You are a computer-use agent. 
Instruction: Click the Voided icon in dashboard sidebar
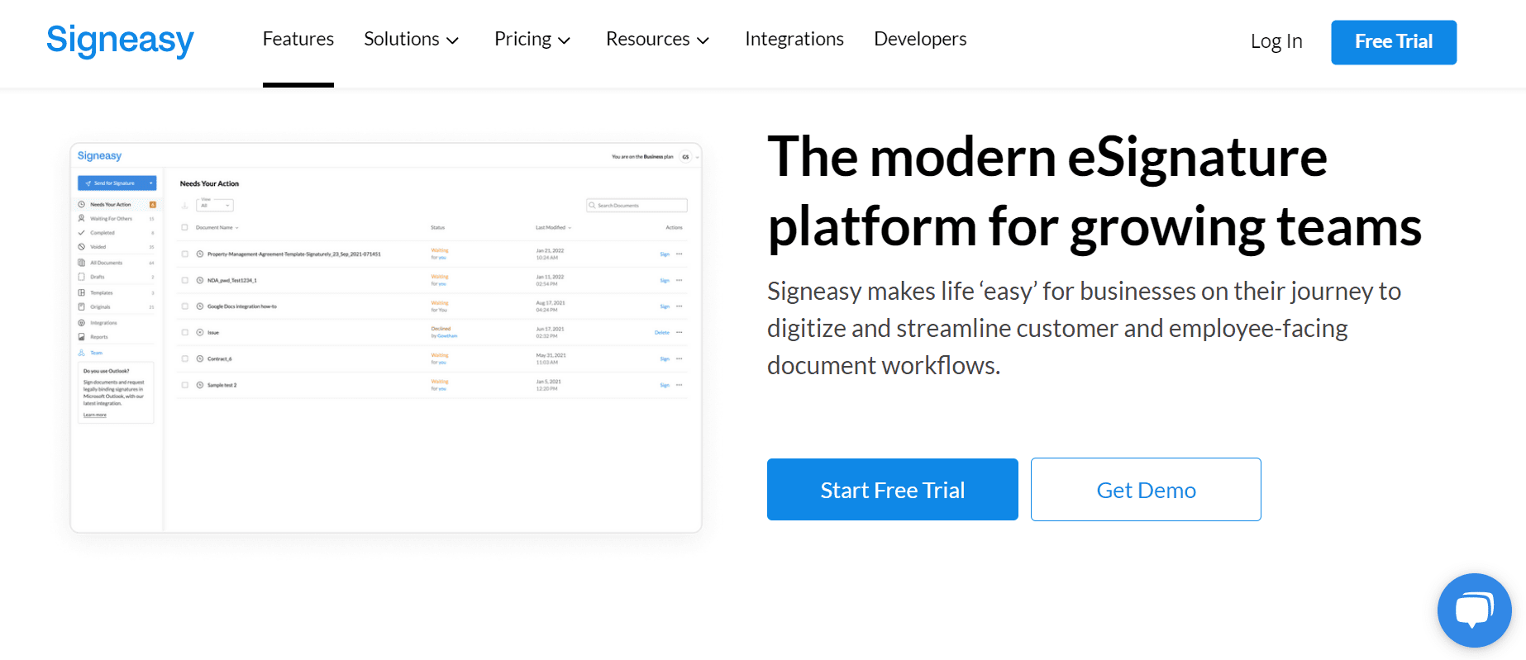click(x=82, y=247)
